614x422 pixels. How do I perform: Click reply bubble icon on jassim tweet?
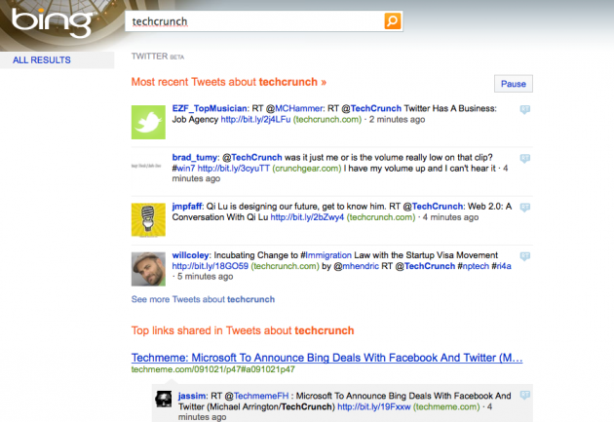524,395
